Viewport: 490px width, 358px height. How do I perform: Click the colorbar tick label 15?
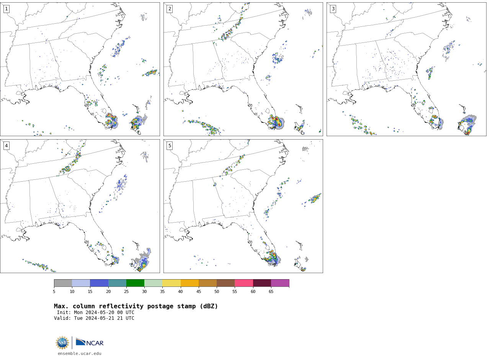pyautogui.click(x=90, y=292)
